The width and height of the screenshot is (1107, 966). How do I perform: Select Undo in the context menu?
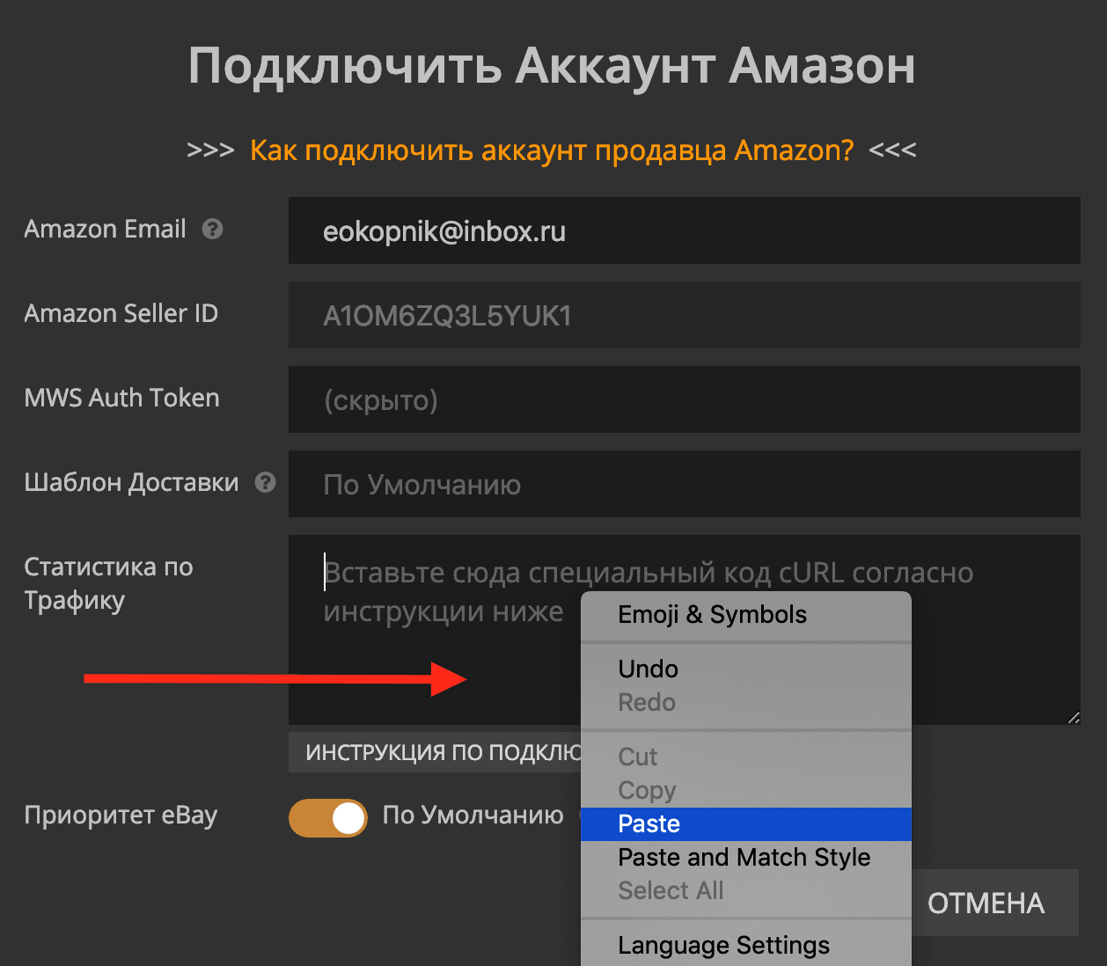(x=746, y=669)
